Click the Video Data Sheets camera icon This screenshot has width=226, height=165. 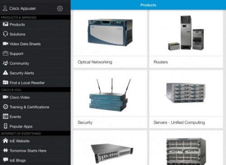5,44
